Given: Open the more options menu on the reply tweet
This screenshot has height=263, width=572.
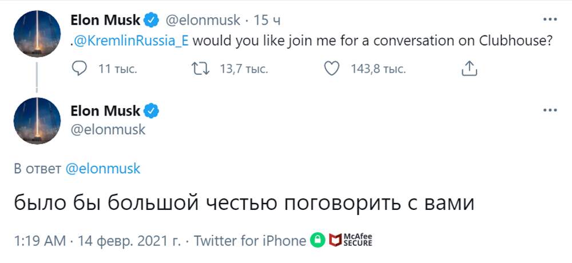Looking at the screenshot, I should (x=550, y=110).
